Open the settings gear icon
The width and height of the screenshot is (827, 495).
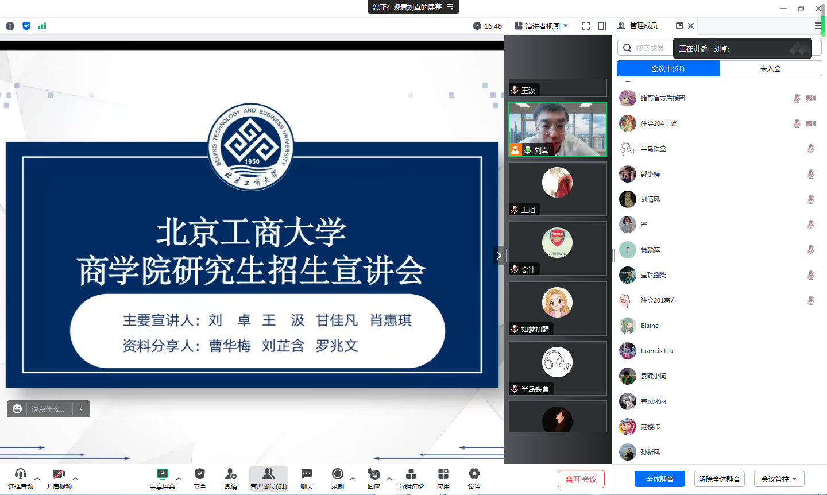pyautogui.click(x=474, y=474)
